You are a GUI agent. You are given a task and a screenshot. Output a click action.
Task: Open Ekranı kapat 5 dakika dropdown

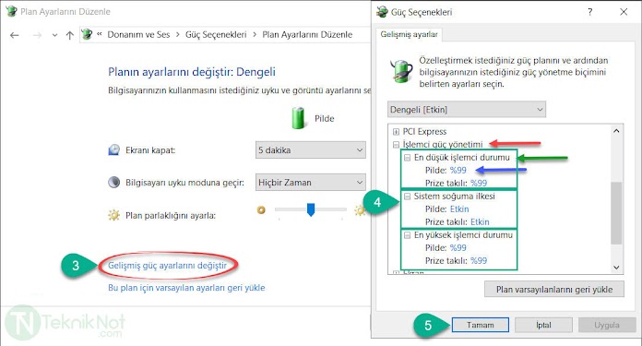[310, 150]
